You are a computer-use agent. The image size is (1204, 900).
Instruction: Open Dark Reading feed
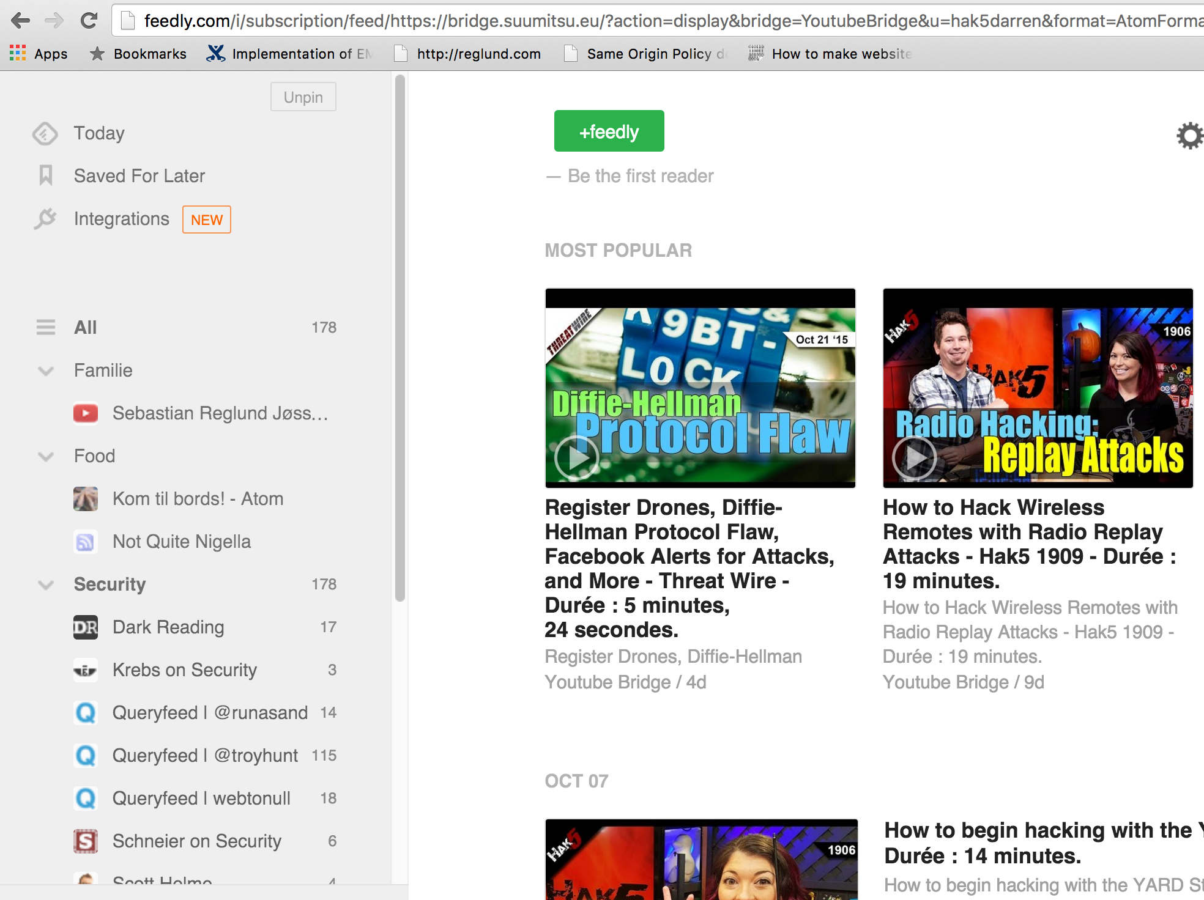coord(168,627)
